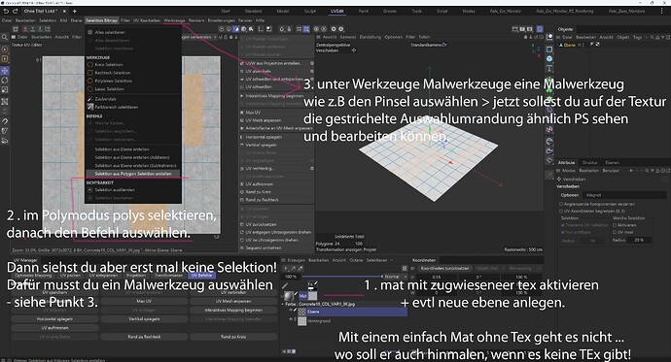Image resolution: width=671 pixels, height=362 pixels.
Task: Click 'Horizontal spiegeln' button in UV Manager
Action: tap(54, 319)
